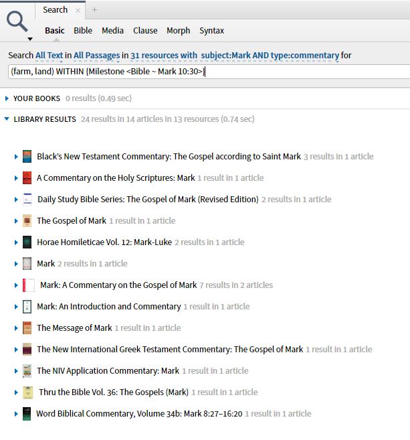
Task: Expand Black's New Testament Commentary results
Action: pos(16,157)
